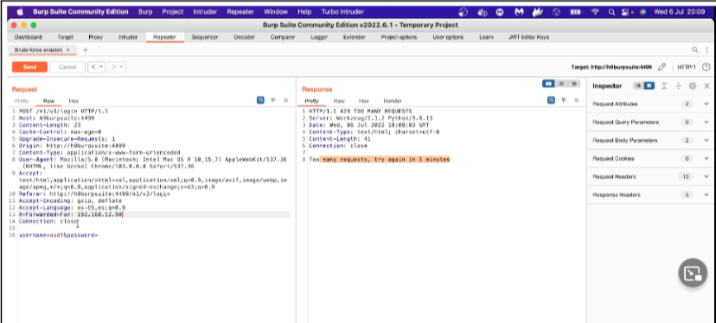Open macOS Spotlight search icon
Screen dimensions: 716x323
611,12
